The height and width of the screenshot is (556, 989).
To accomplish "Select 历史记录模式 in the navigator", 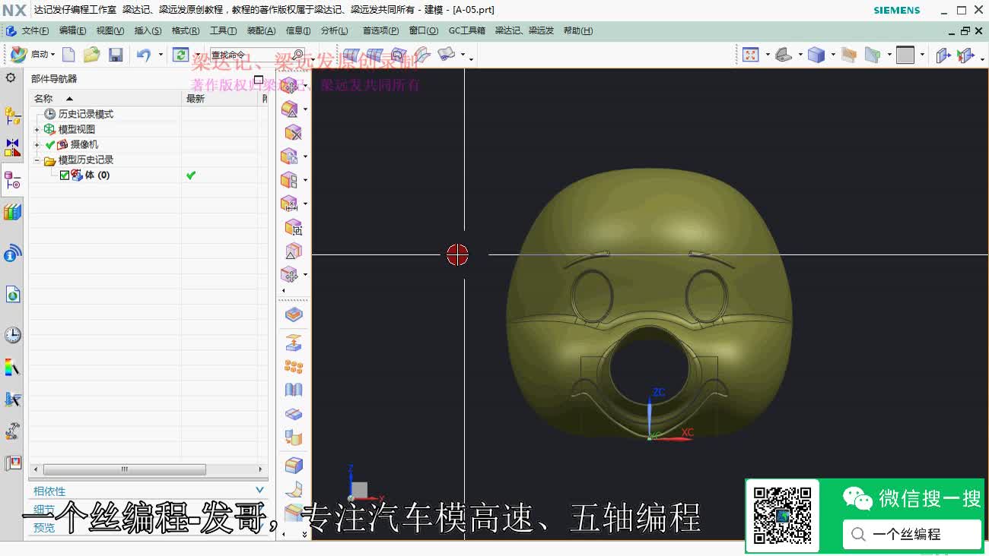I will click(86, 114).
